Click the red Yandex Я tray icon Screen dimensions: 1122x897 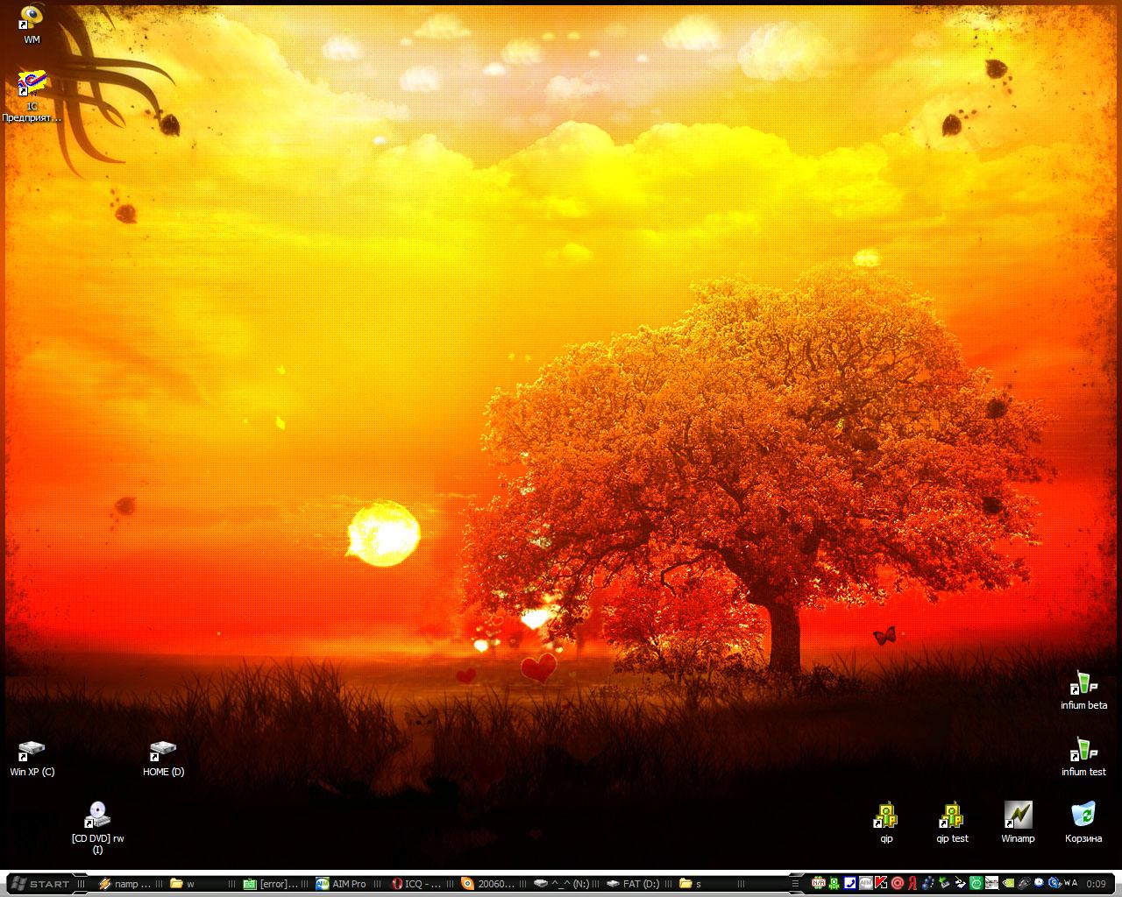(913, 883)
